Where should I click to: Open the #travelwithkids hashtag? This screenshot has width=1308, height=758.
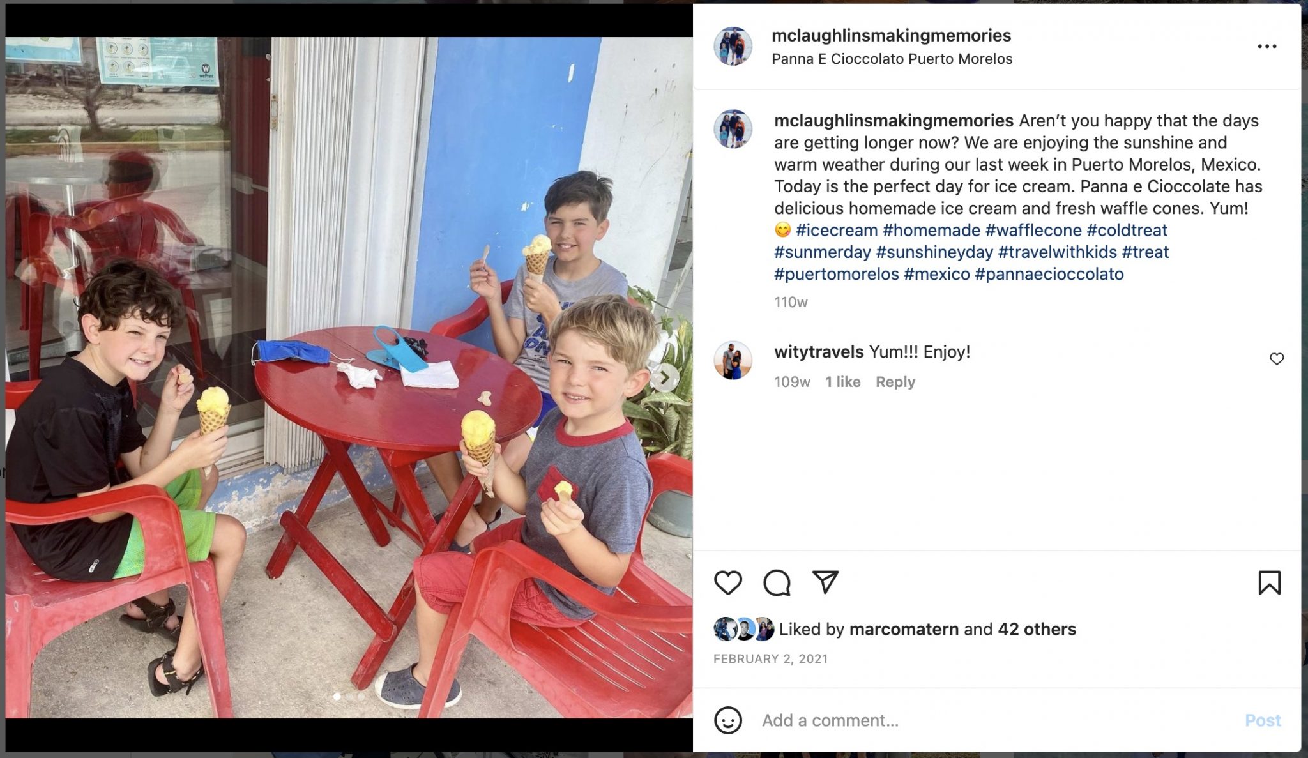coord(1057,252)
